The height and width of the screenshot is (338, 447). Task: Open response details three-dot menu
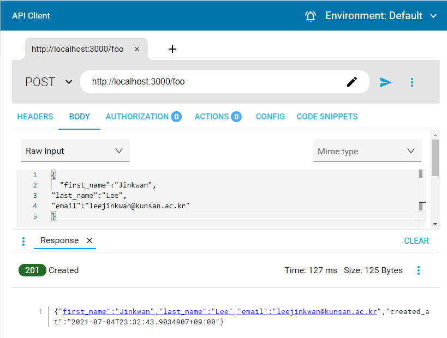419,270
